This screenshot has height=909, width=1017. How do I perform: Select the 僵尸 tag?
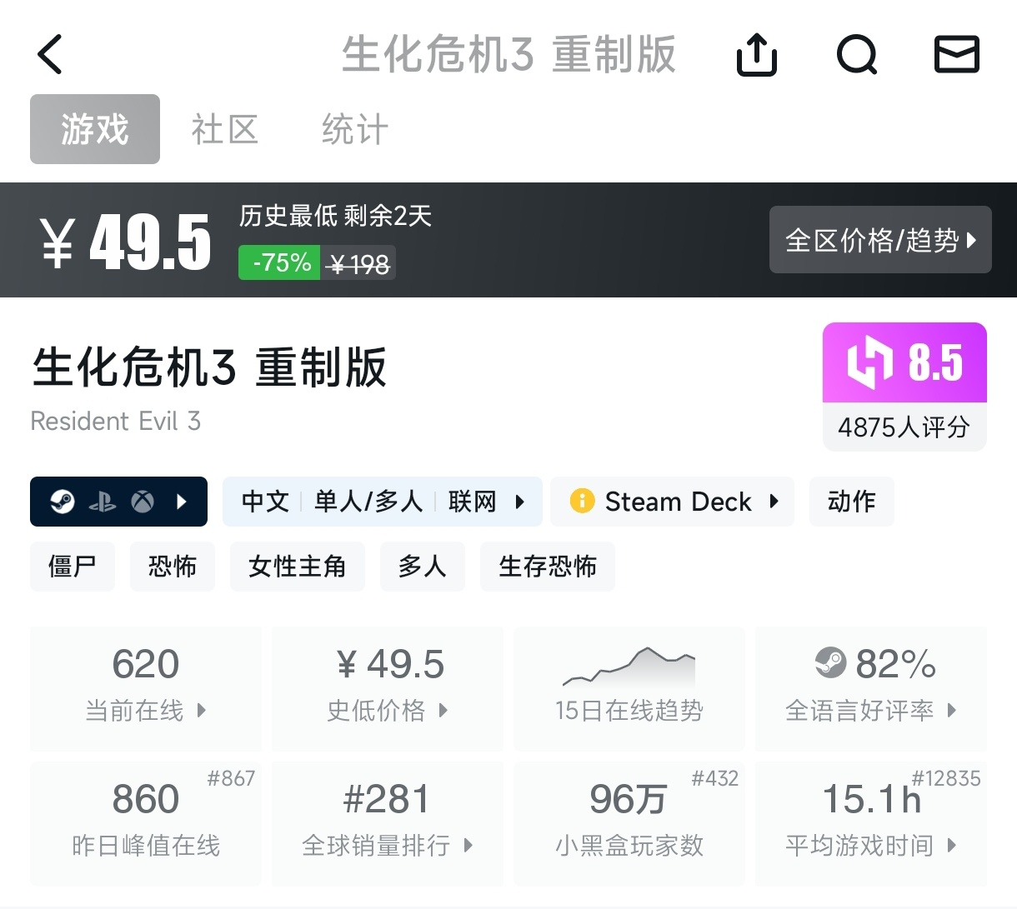(73, 567)
